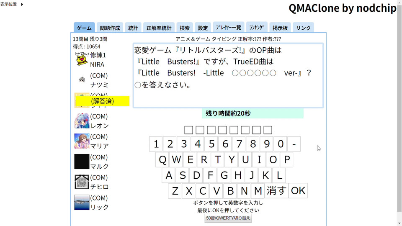Click ナツミ's small avatar icon
The height and width of the screenshot is (226, 402).
[82, 80]
